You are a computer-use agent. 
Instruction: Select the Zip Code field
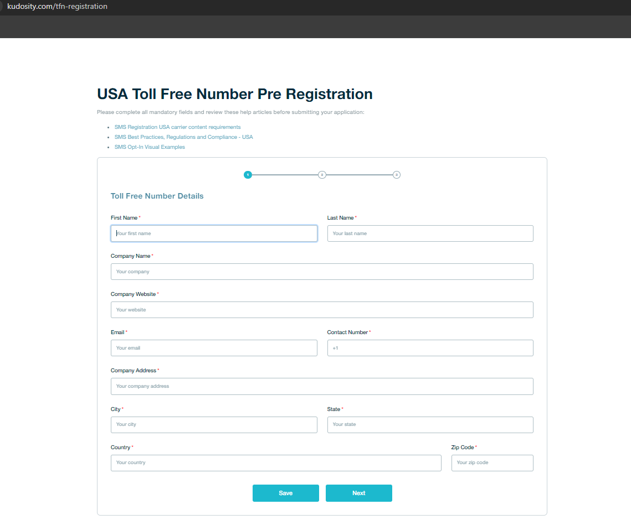pos(492,462)
